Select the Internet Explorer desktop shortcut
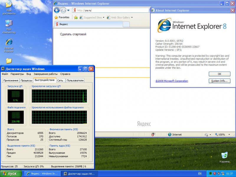 tap(9, 46)
